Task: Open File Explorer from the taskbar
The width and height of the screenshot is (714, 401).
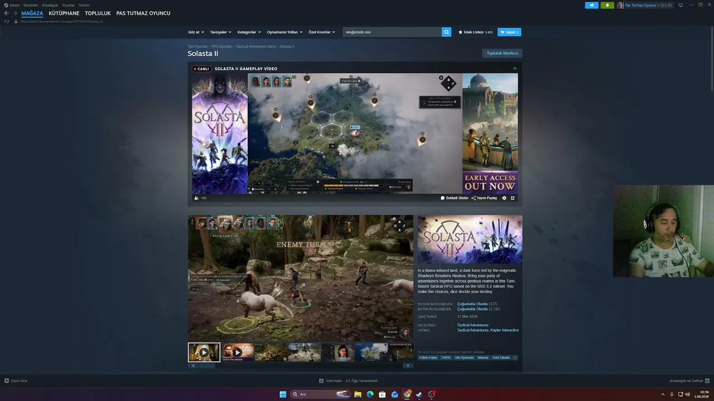Action: (358, 394)
